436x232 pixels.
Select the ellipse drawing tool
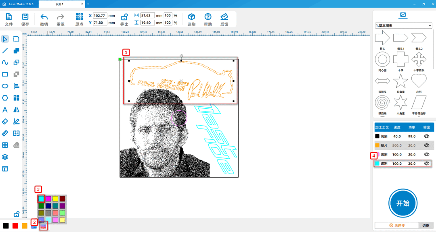tap(5, 86)
